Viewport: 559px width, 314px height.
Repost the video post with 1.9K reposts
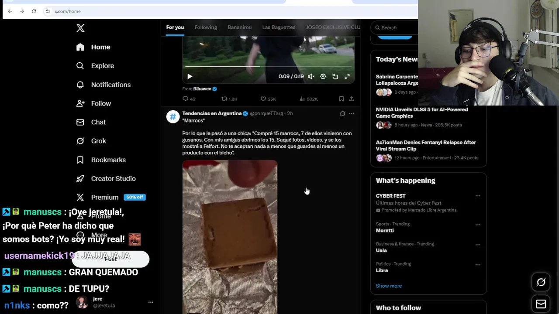click(x=229, y=99)
